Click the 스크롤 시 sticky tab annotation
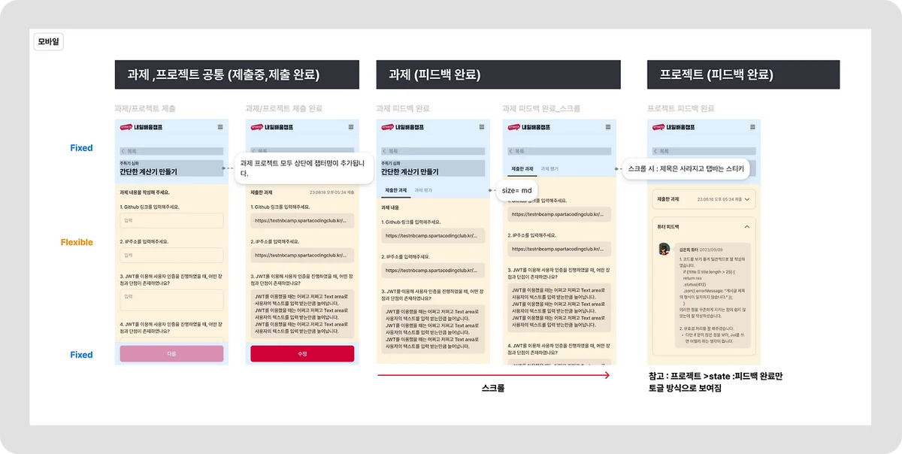 pos(686,168)
